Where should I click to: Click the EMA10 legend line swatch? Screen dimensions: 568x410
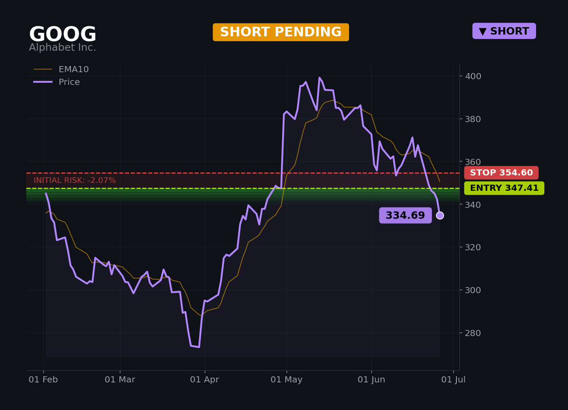[43, 70]
